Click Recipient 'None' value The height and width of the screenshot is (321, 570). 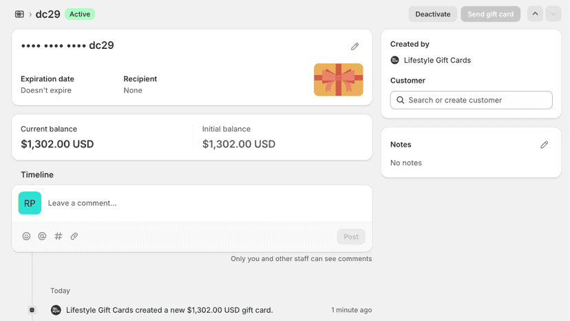tap(133, 90)
